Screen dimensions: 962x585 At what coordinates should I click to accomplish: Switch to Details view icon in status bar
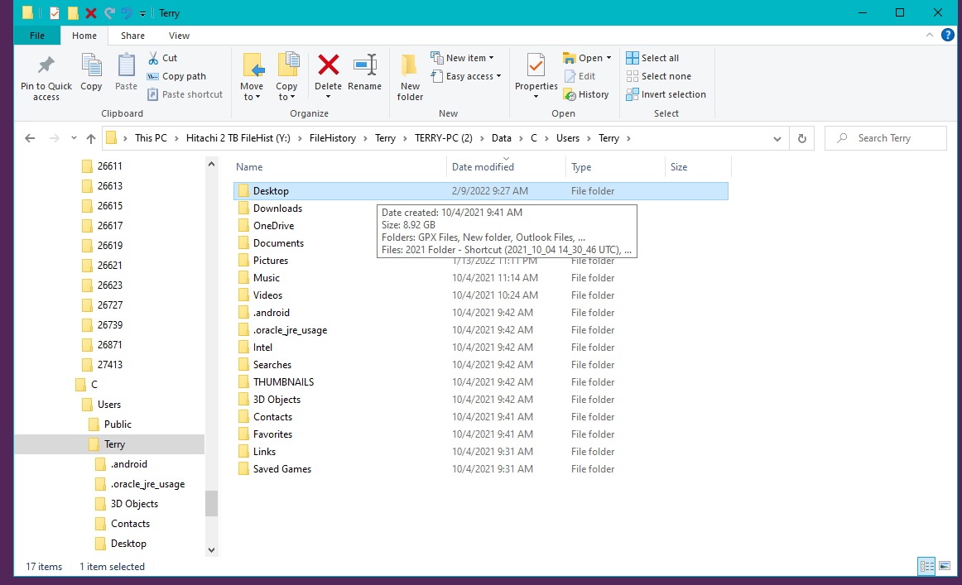click(926, 566)
